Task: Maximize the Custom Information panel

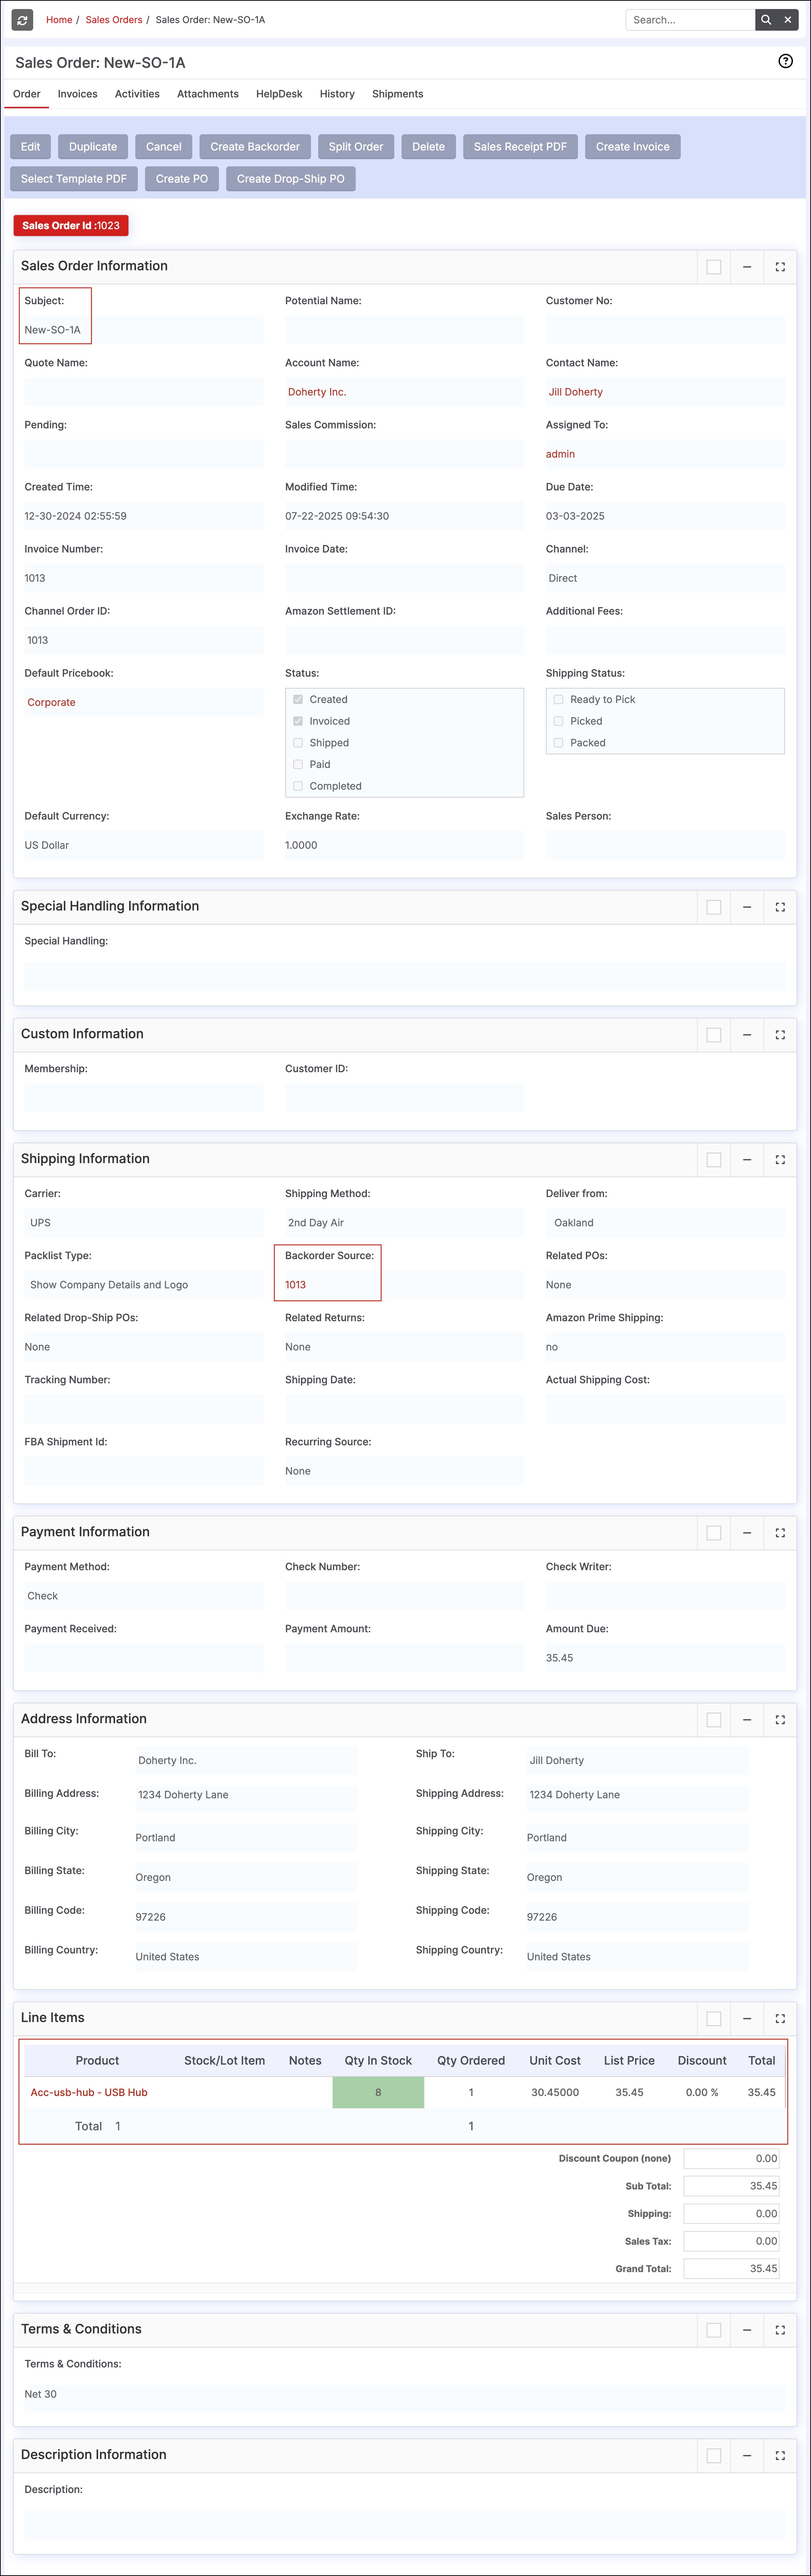Action: [780, 1035]
